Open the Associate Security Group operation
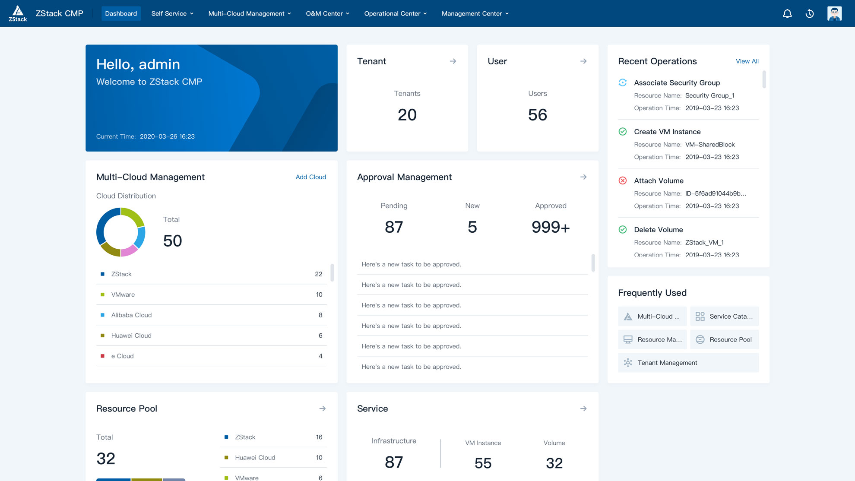The width and height of the screenshot is (855, 481). pos(688,95)
